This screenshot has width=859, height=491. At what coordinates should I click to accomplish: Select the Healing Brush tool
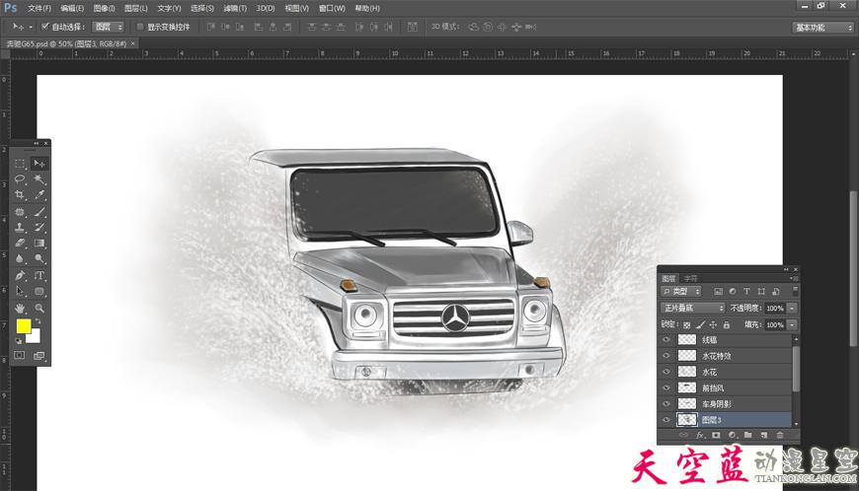coord(20,212)
